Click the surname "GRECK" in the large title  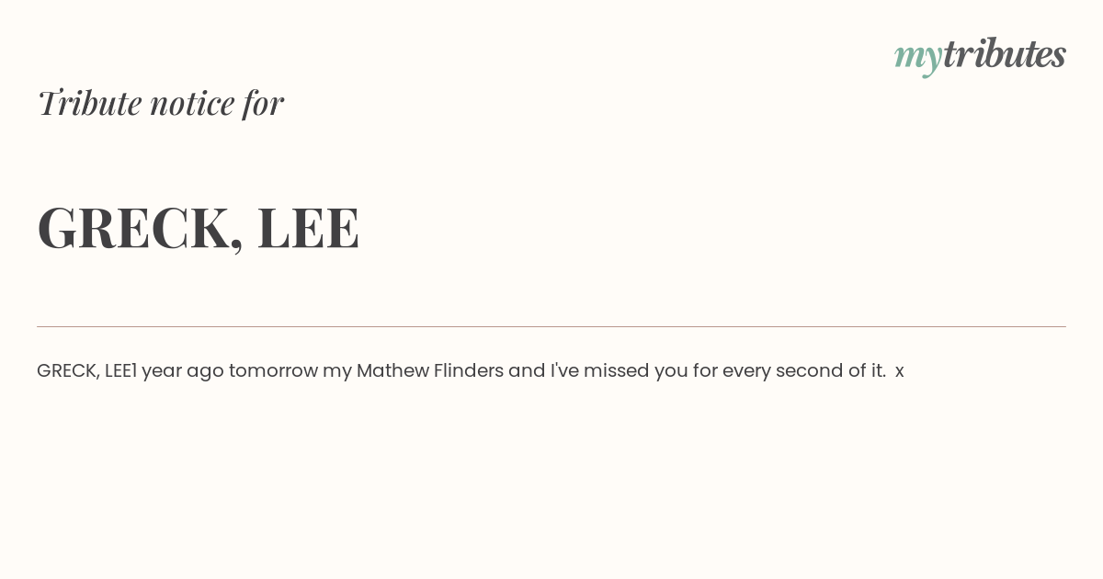tap(133, 227)
